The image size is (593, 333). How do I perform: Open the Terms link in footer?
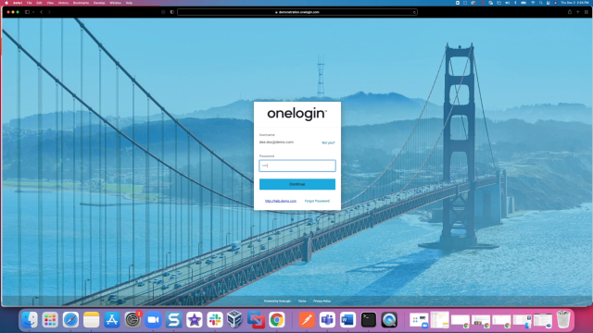point(302,301)
